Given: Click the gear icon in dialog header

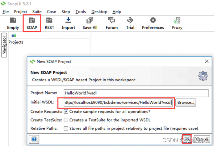Looking at the screenshot, I should tap(203, 76).
